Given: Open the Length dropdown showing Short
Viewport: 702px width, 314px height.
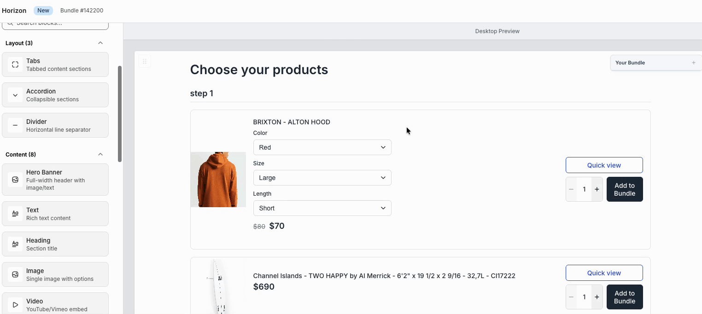Looking at the screenshot, I should [322, 208].
